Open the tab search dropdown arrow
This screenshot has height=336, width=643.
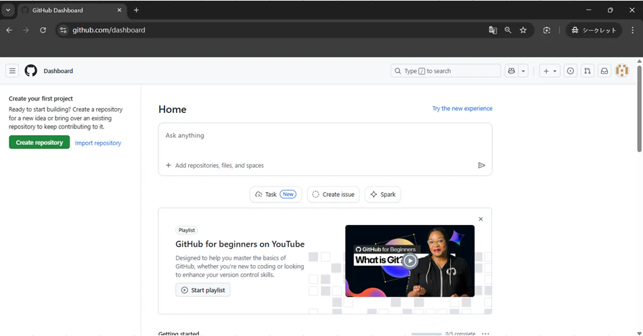8,10
